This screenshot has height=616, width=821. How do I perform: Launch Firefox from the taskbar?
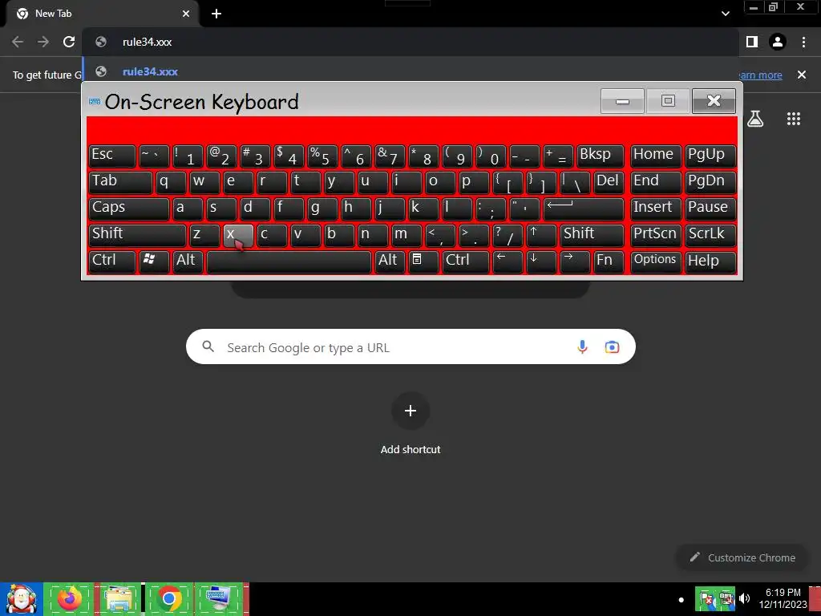point(69,599)
